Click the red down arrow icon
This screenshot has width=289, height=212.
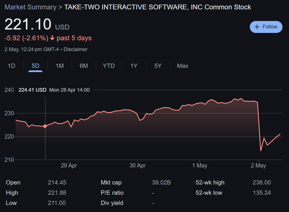point(52,38)
